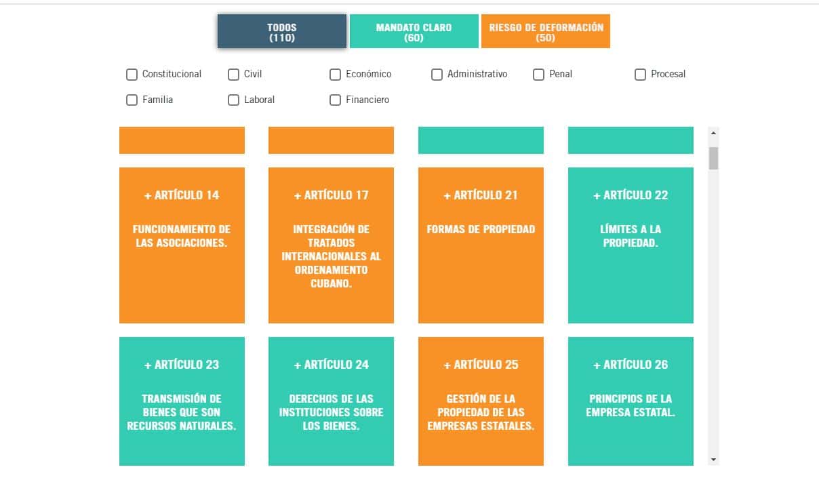The image size is (819, 480).
Task: Switch to Mandato Claro (60) tab
Action: pos(414,32)
